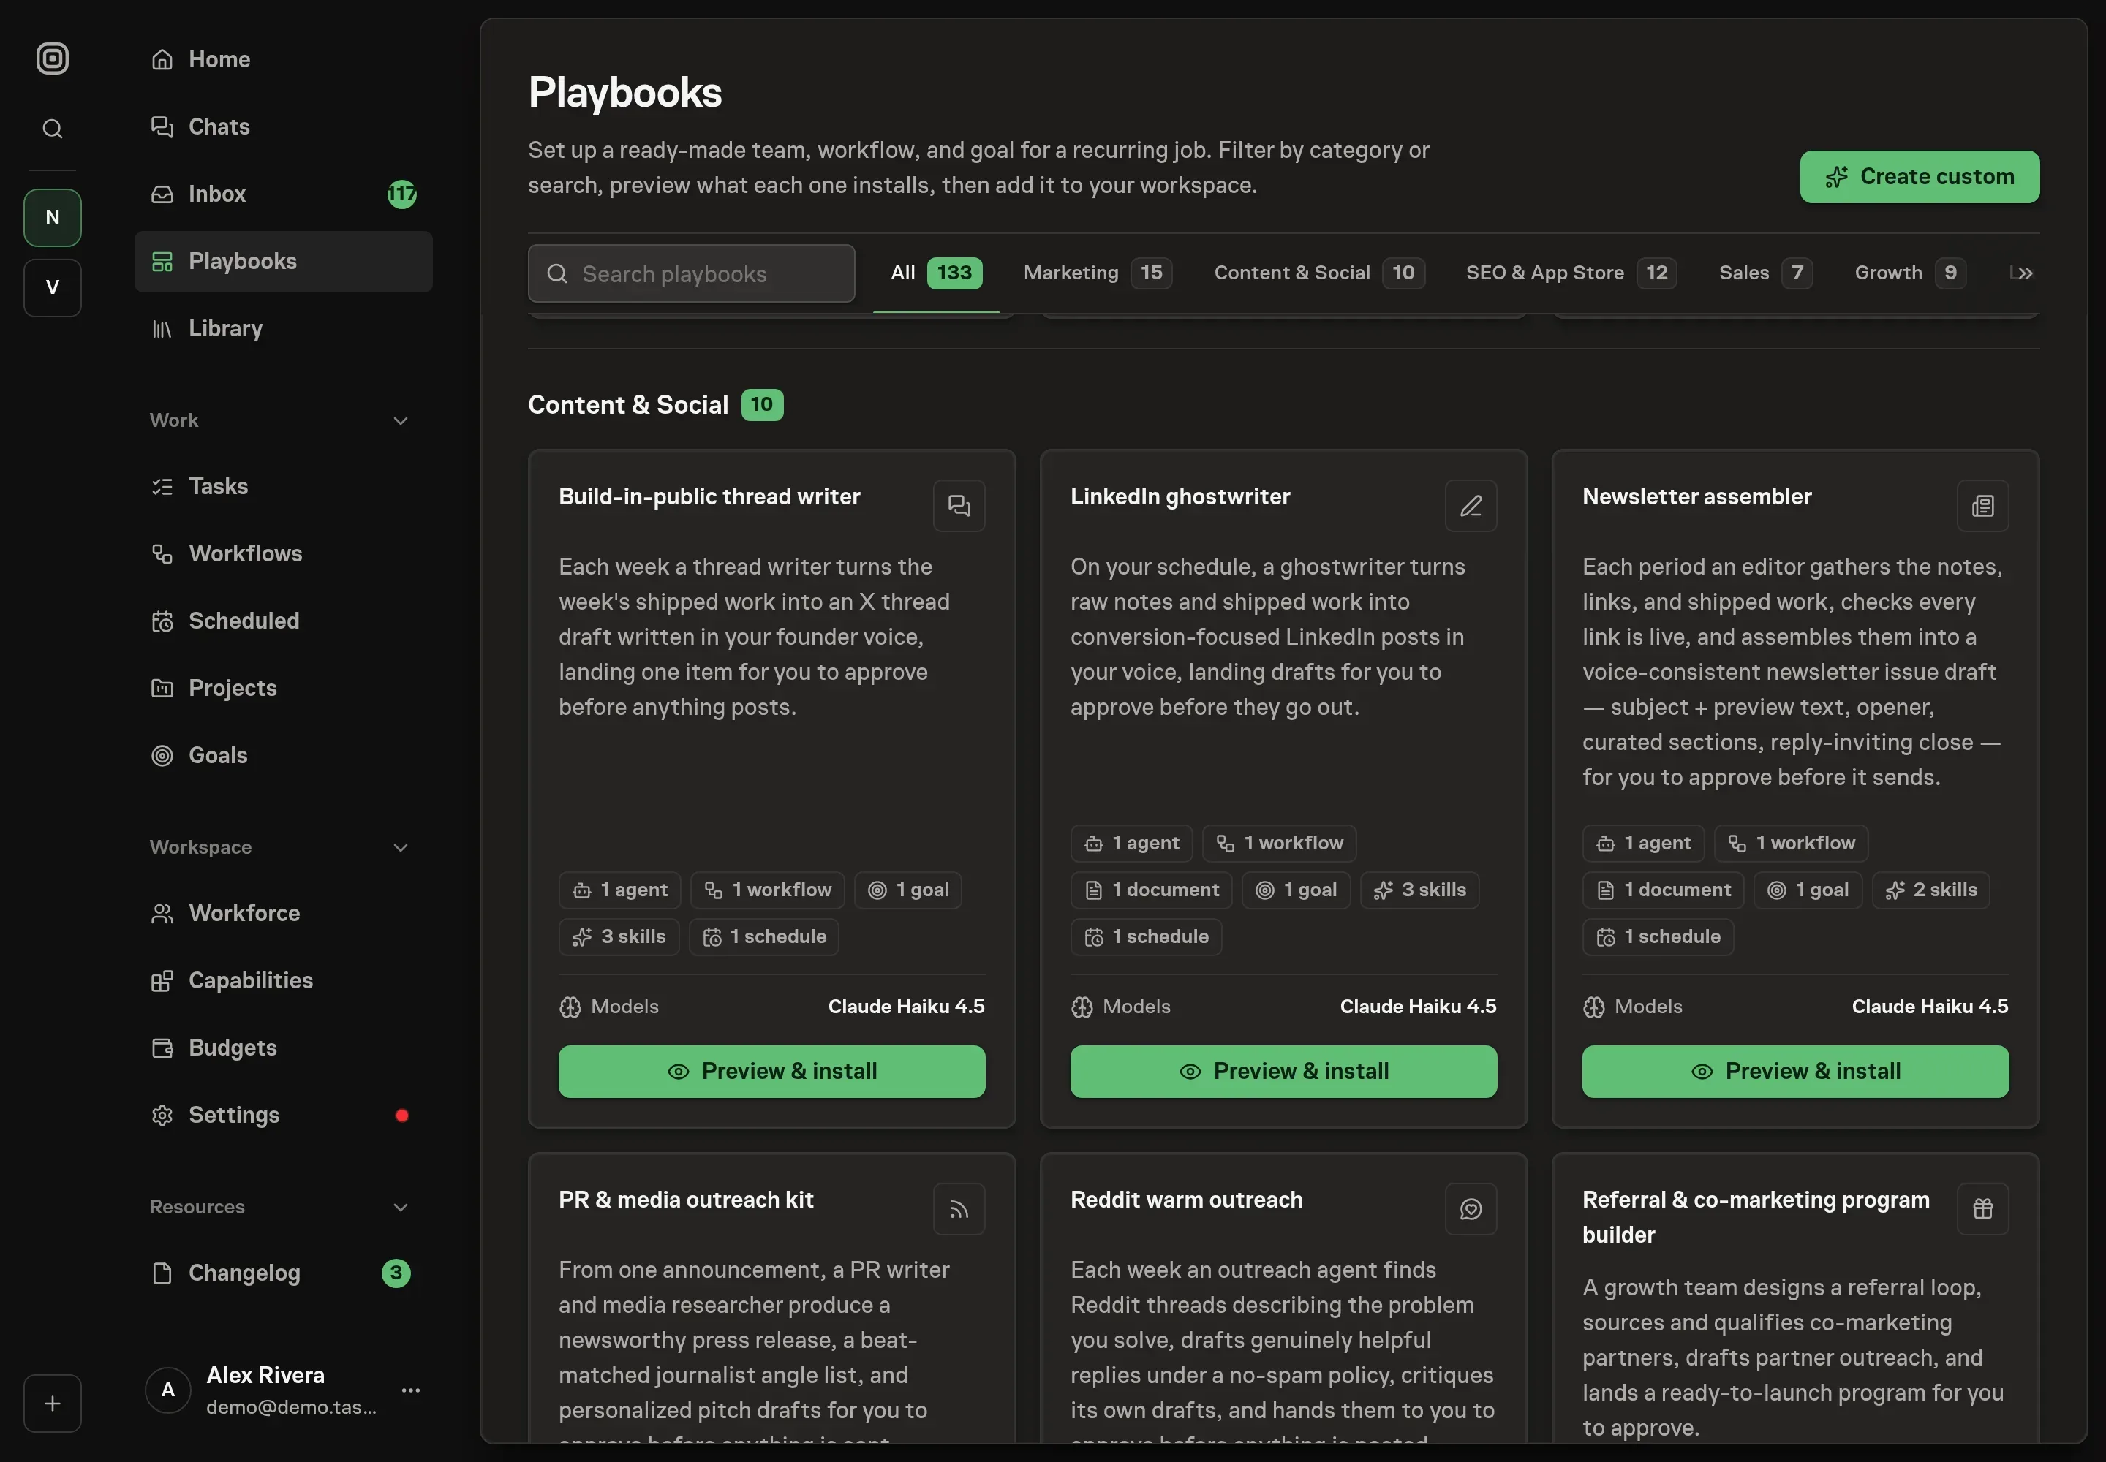This screenshot has width=2106, height=1462.
Task: Click the Content & Social section count badge 10
Action: click(761, 405)
